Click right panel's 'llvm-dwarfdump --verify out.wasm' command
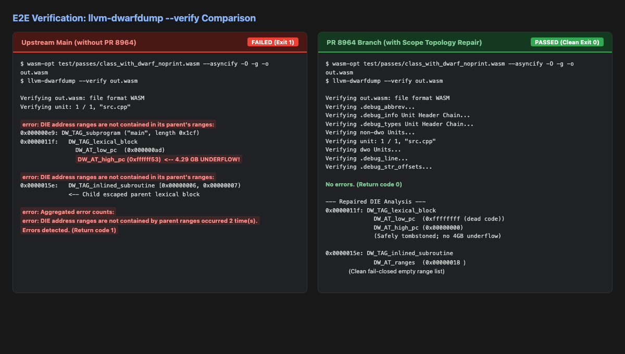 click(384, 81)
